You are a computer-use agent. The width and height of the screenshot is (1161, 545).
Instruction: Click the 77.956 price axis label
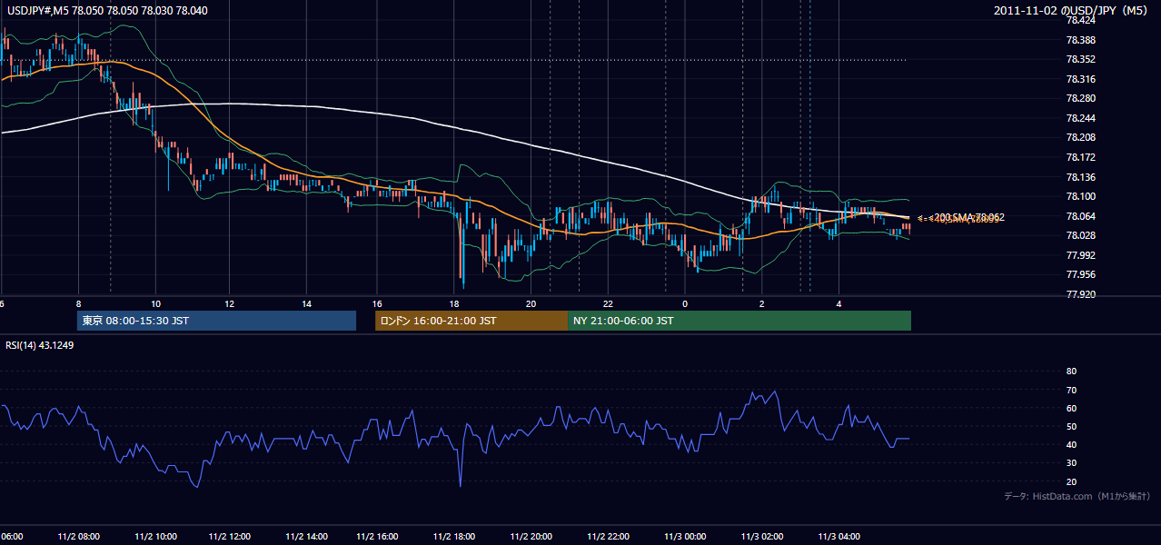pos(1080,274)
